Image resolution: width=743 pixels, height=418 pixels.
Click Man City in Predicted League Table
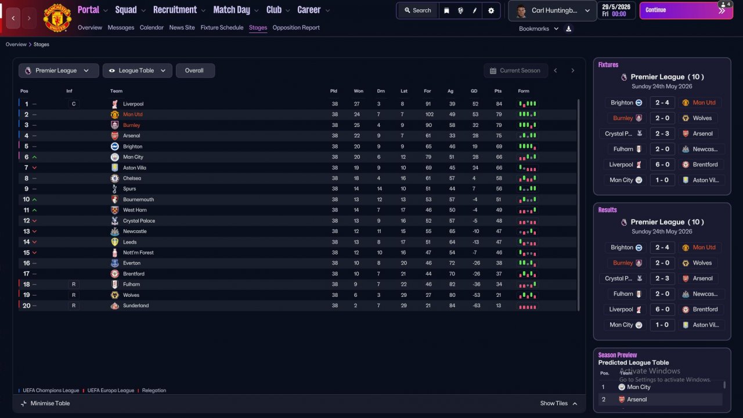[639, 387]
